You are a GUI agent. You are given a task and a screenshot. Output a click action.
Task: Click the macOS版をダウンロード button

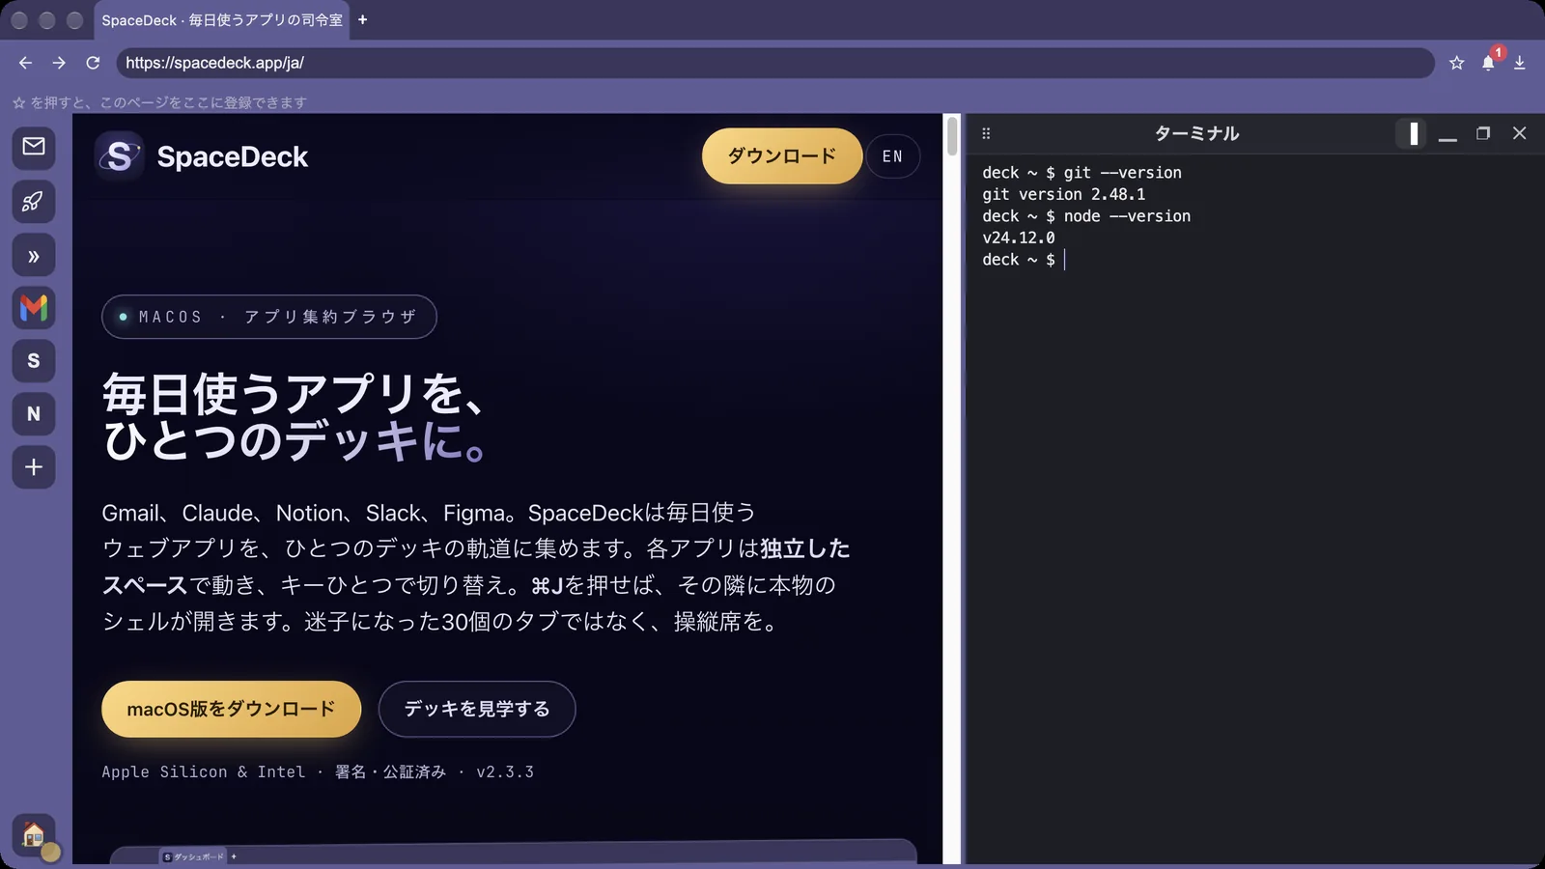[231, 709]
